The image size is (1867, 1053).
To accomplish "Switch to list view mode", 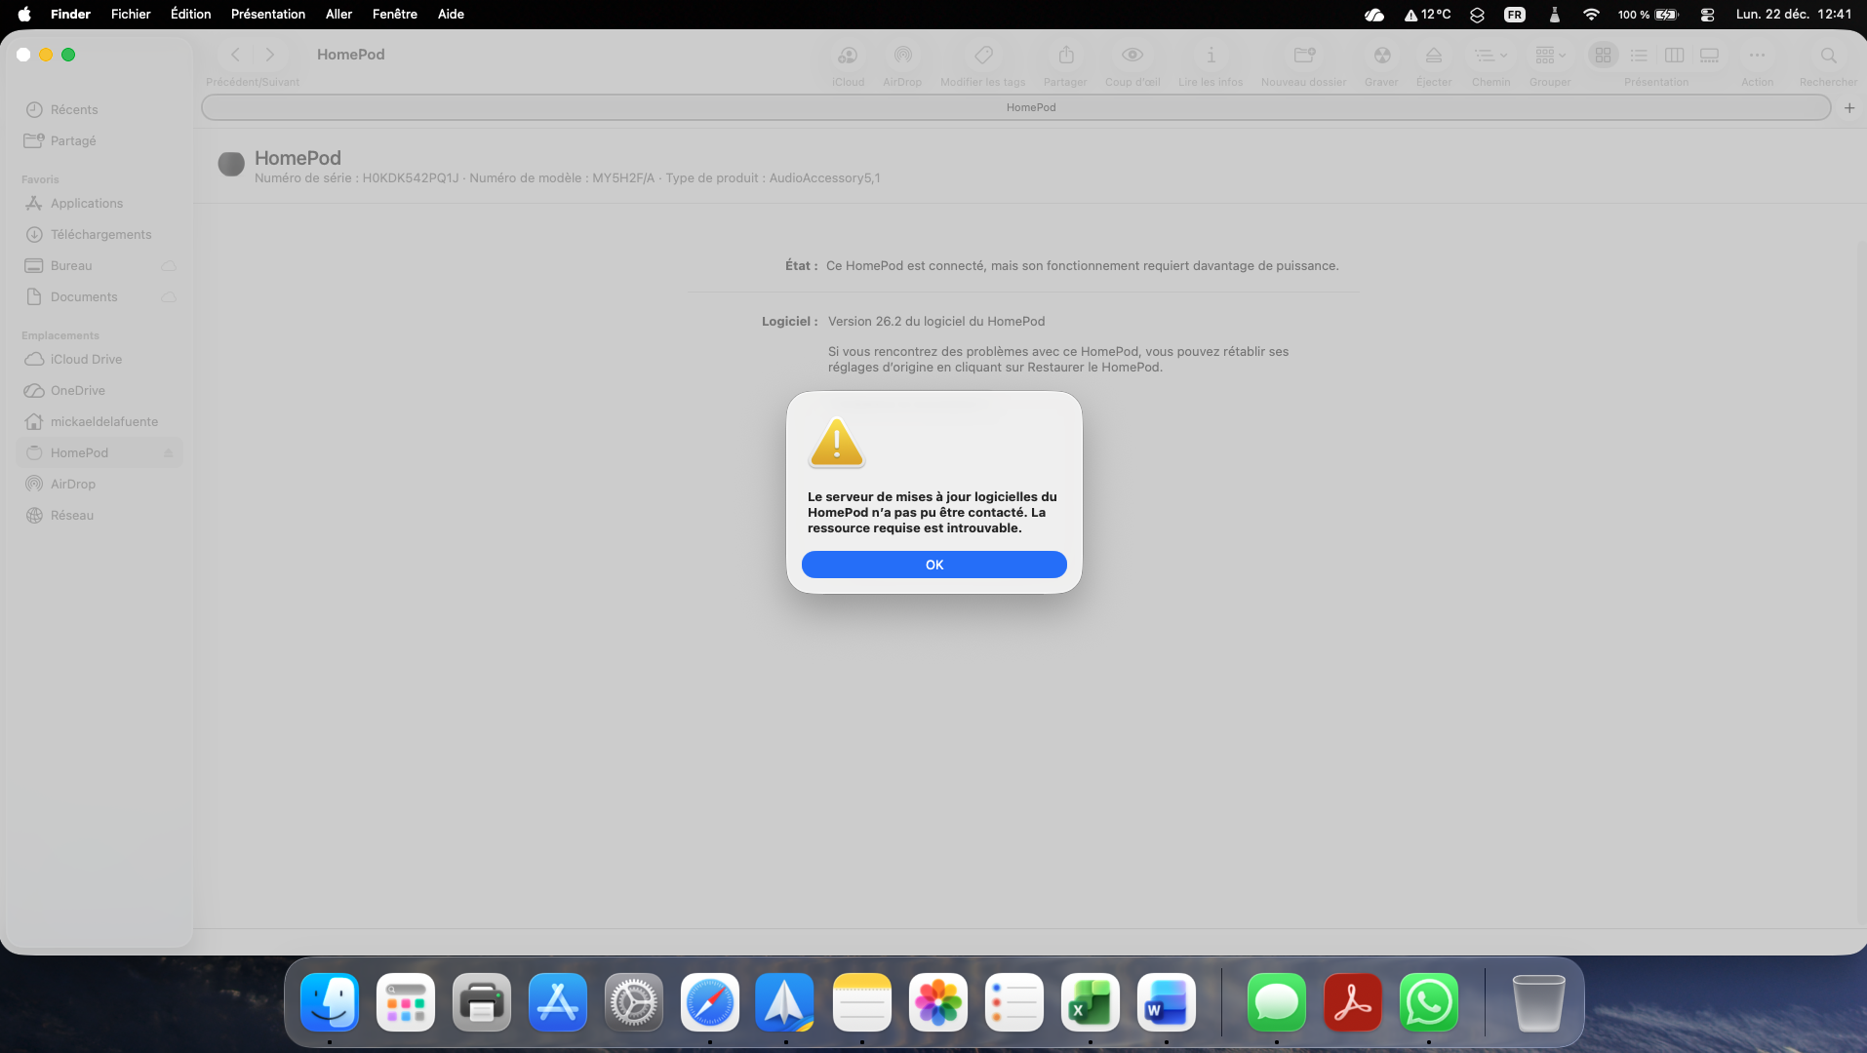I will click(1639, 56).
